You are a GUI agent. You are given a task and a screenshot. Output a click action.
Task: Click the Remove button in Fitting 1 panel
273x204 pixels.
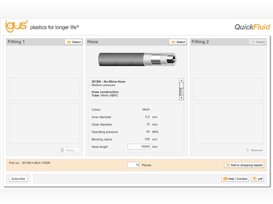coord(69,150)
